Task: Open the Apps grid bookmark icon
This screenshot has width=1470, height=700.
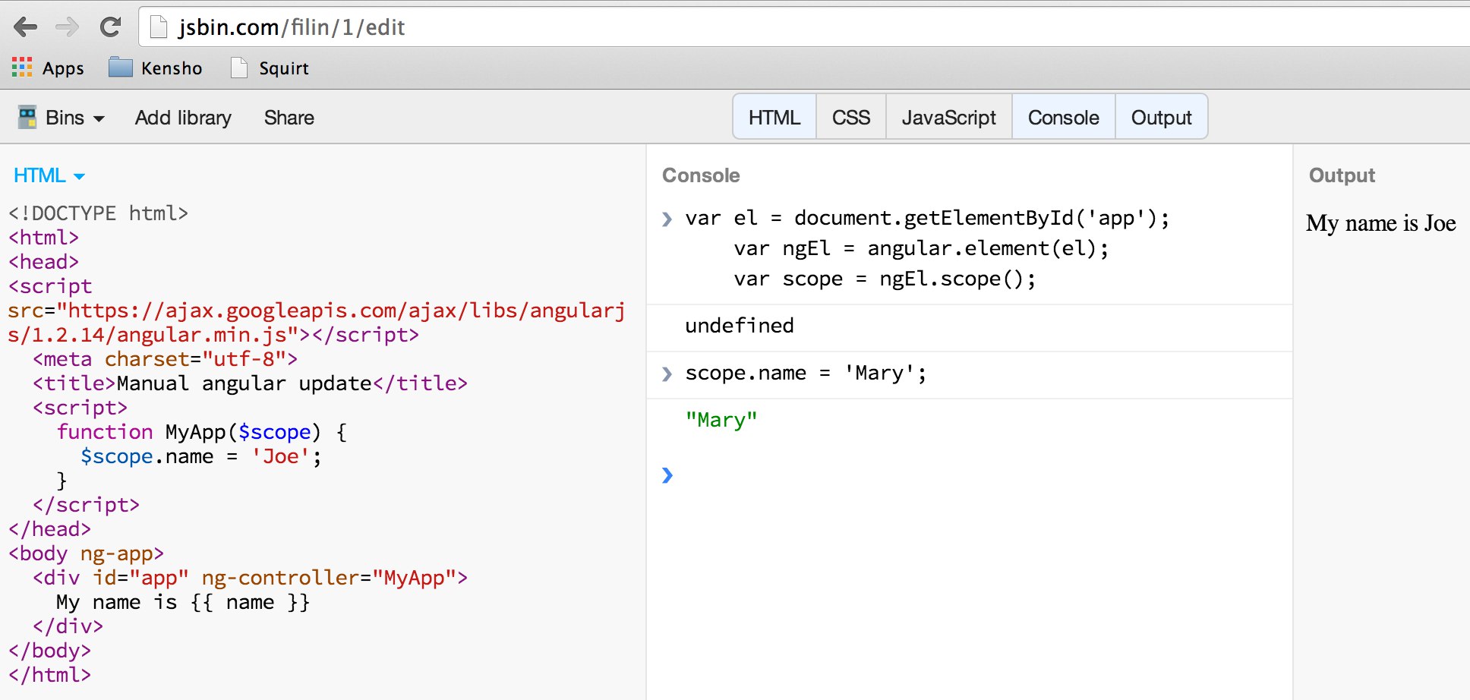Action: [22, 68]
